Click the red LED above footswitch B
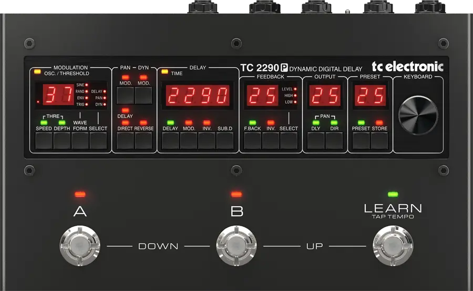 (236, 194)
